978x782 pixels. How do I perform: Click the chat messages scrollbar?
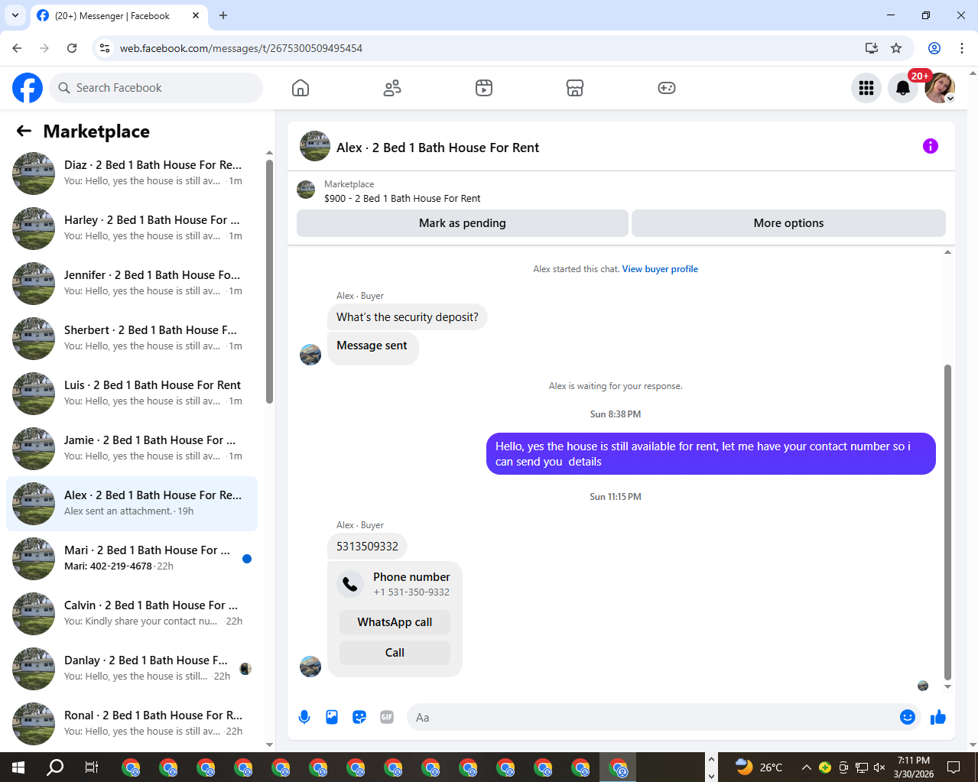948,522
